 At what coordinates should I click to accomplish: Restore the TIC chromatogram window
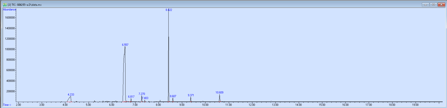pos(433,5)
